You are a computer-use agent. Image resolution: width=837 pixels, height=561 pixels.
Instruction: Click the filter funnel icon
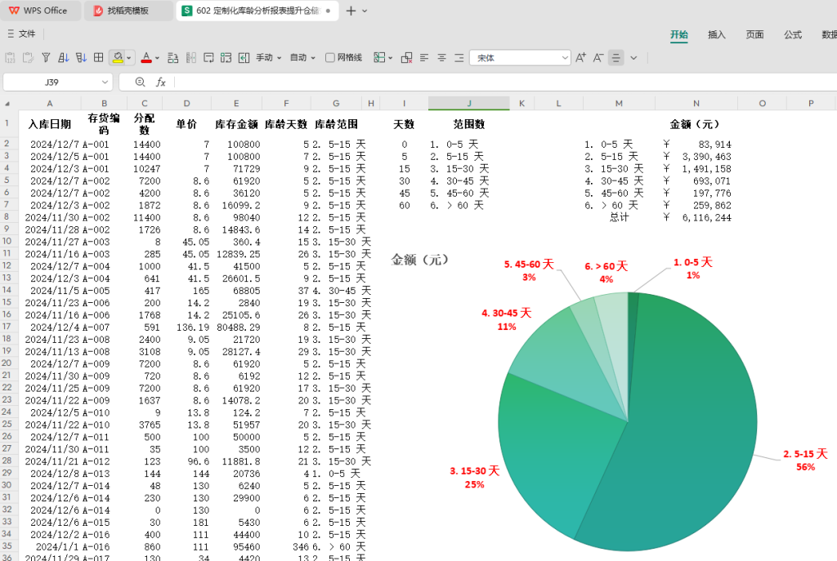(x=46, y=58)
